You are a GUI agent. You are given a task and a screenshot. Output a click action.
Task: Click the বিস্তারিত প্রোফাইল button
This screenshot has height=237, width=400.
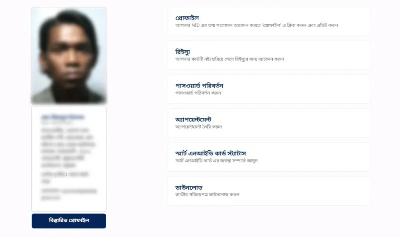69,221
